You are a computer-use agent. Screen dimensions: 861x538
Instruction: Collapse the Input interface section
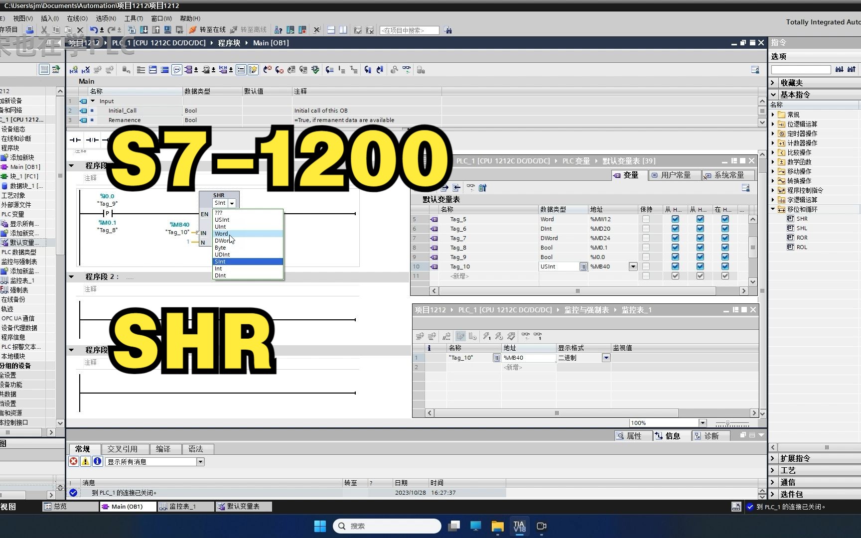[93, 101]
